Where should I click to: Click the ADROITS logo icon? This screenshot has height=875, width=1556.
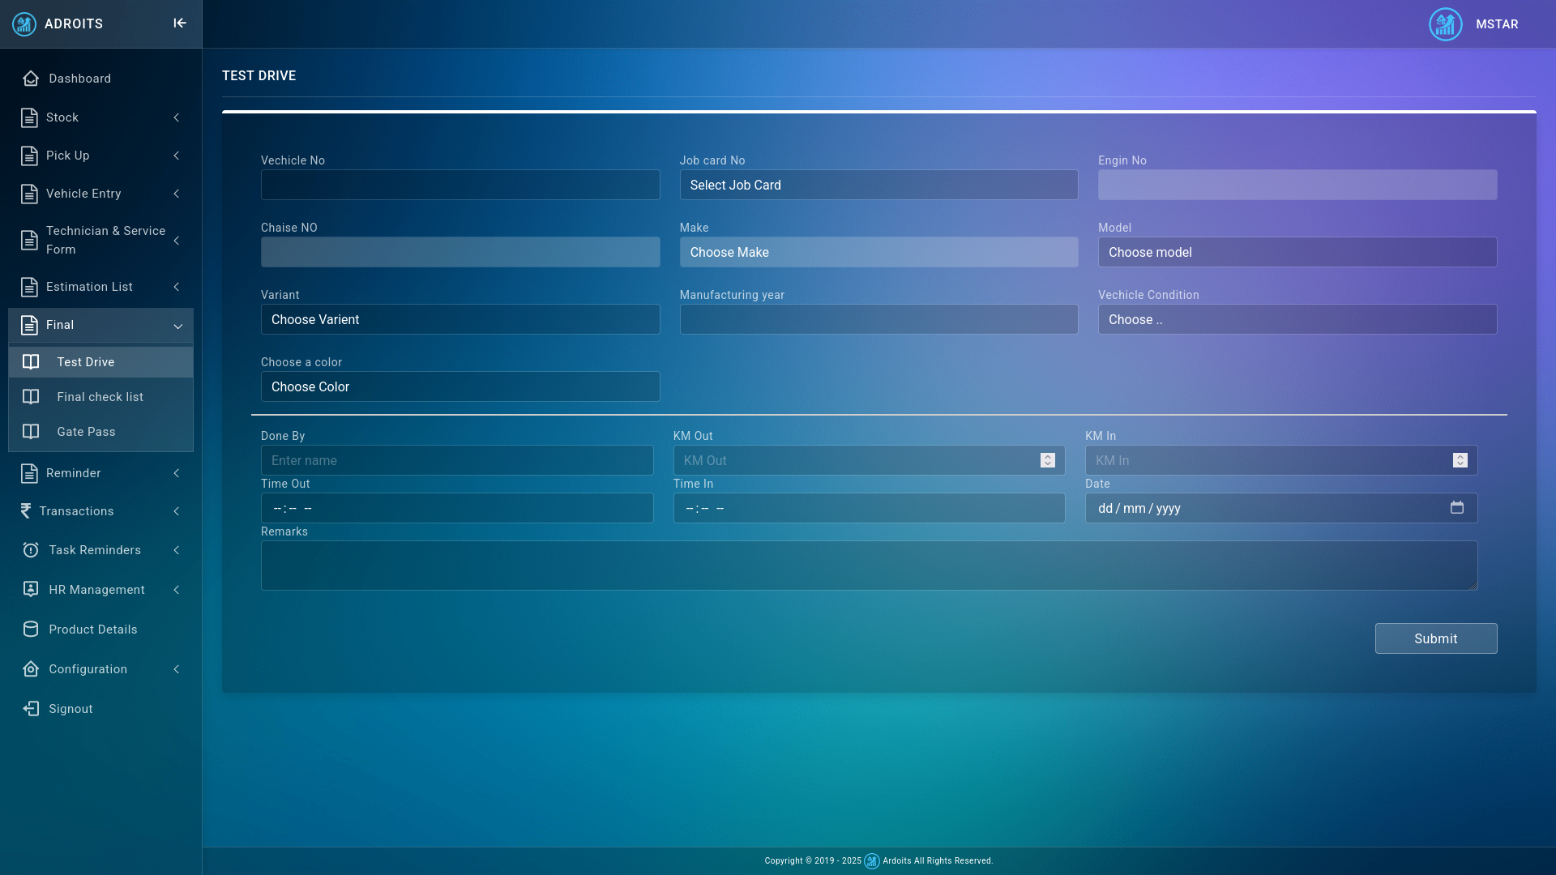click(24, 24)
